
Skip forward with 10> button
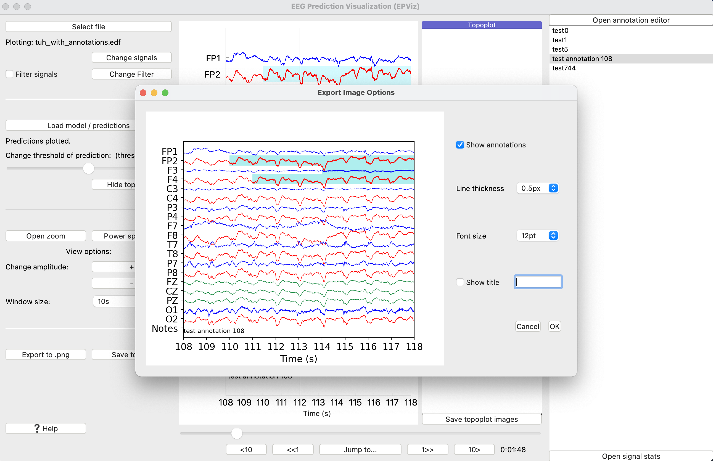tap(474, 449)
